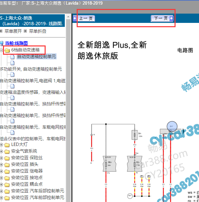Select the 6档自动变速箱 tree label

point(25,50)
